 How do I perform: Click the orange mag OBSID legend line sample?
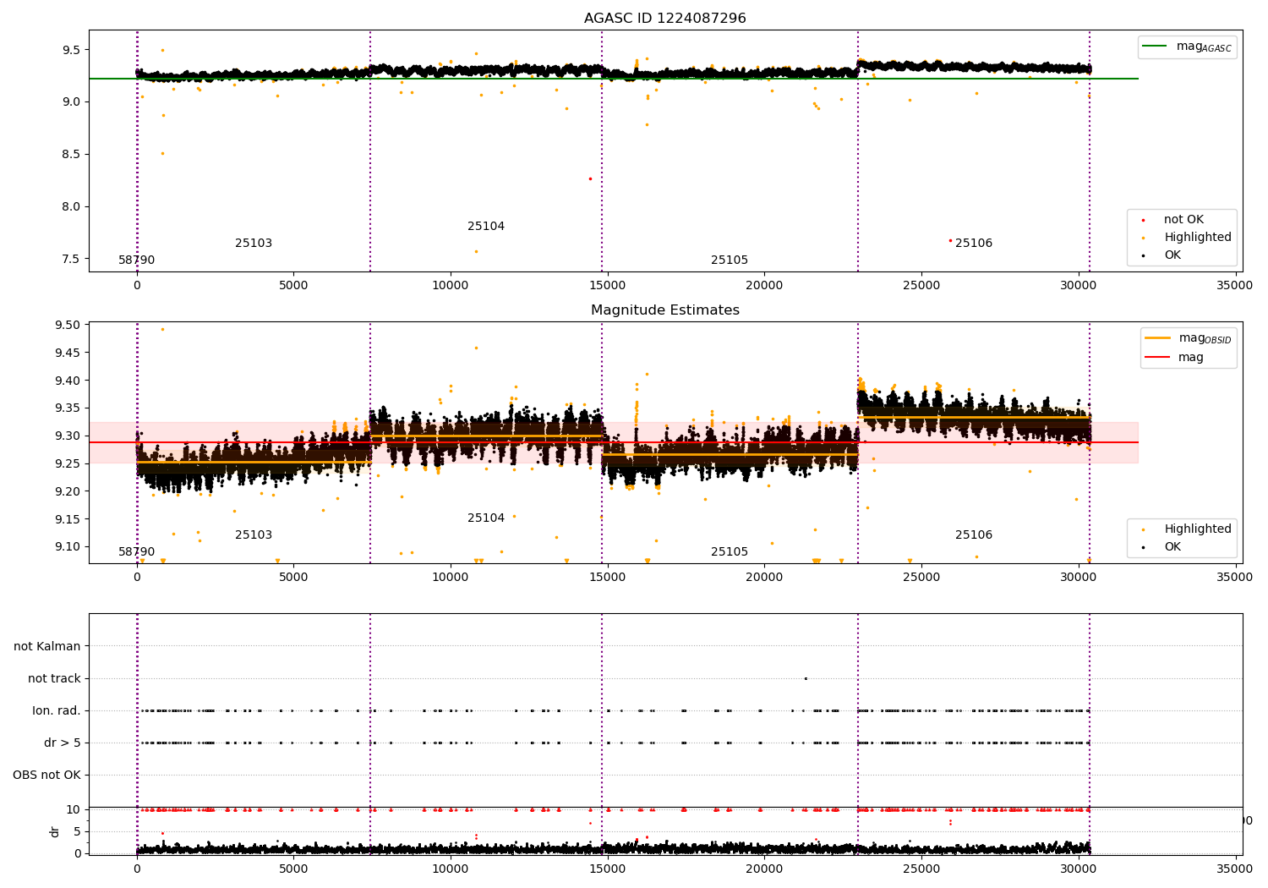[x=1157, y=338]
